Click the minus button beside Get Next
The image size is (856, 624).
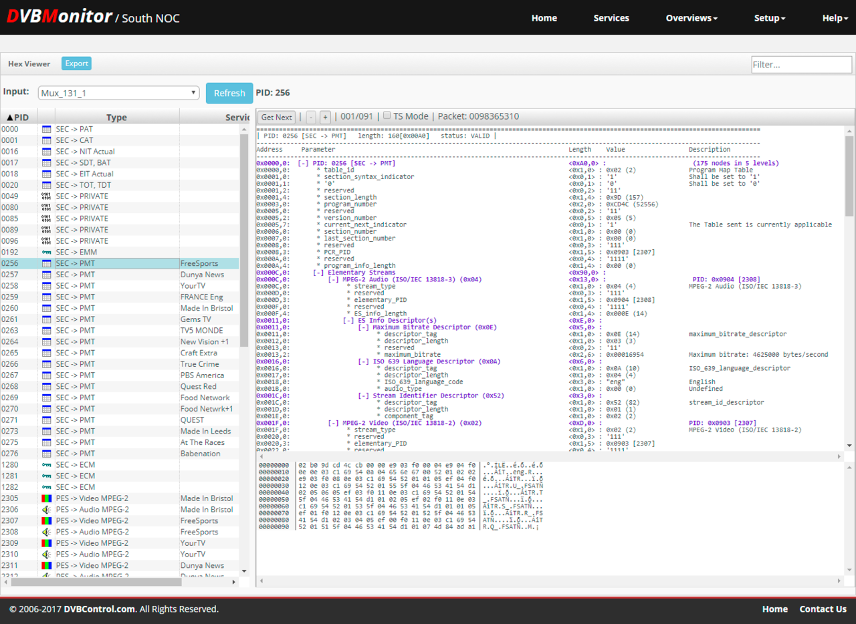[311, 117]
